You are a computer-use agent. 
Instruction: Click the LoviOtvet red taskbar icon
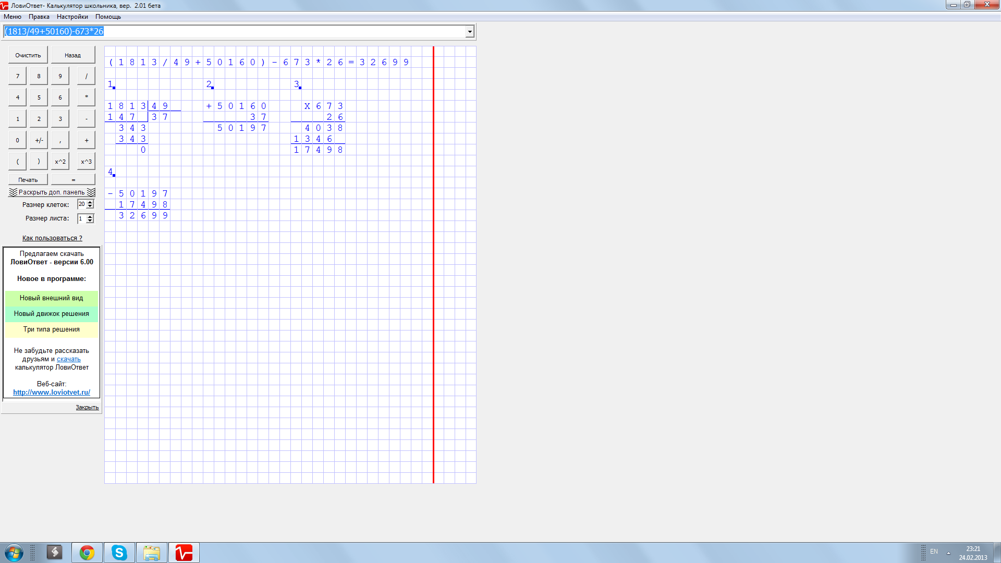tap(184, 553)
